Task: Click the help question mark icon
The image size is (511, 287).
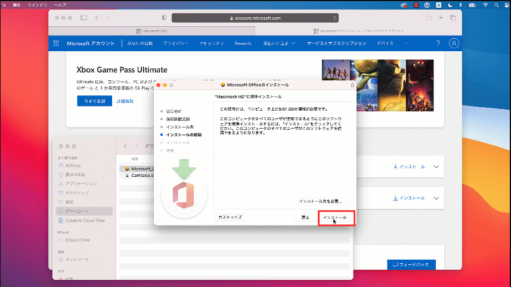Action: tap(438, 43)
